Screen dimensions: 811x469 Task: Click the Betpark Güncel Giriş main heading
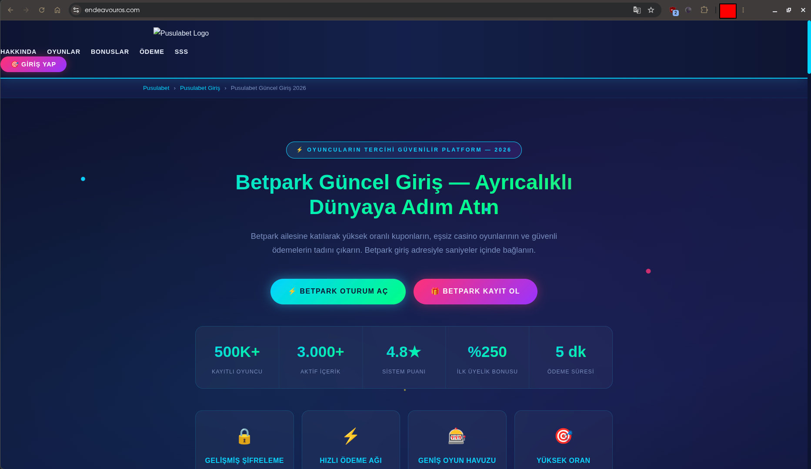tap(404, 195)
